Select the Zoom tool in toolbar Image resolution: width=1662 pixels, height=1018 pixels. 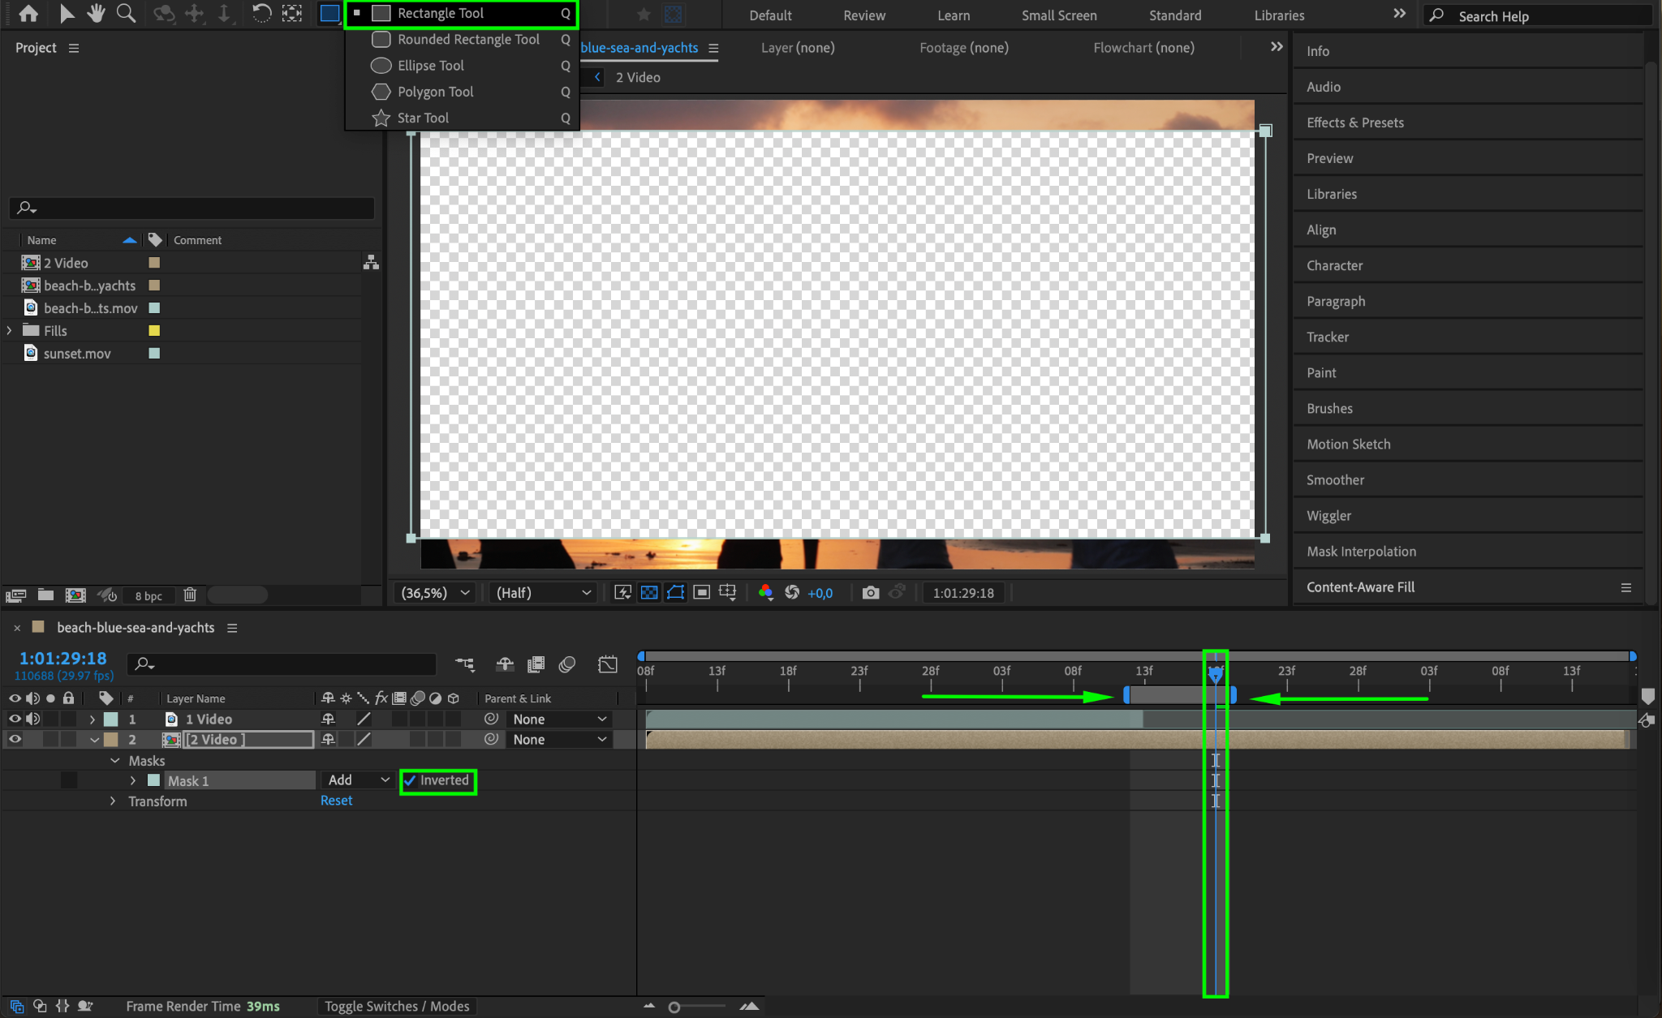click(126, 13)
